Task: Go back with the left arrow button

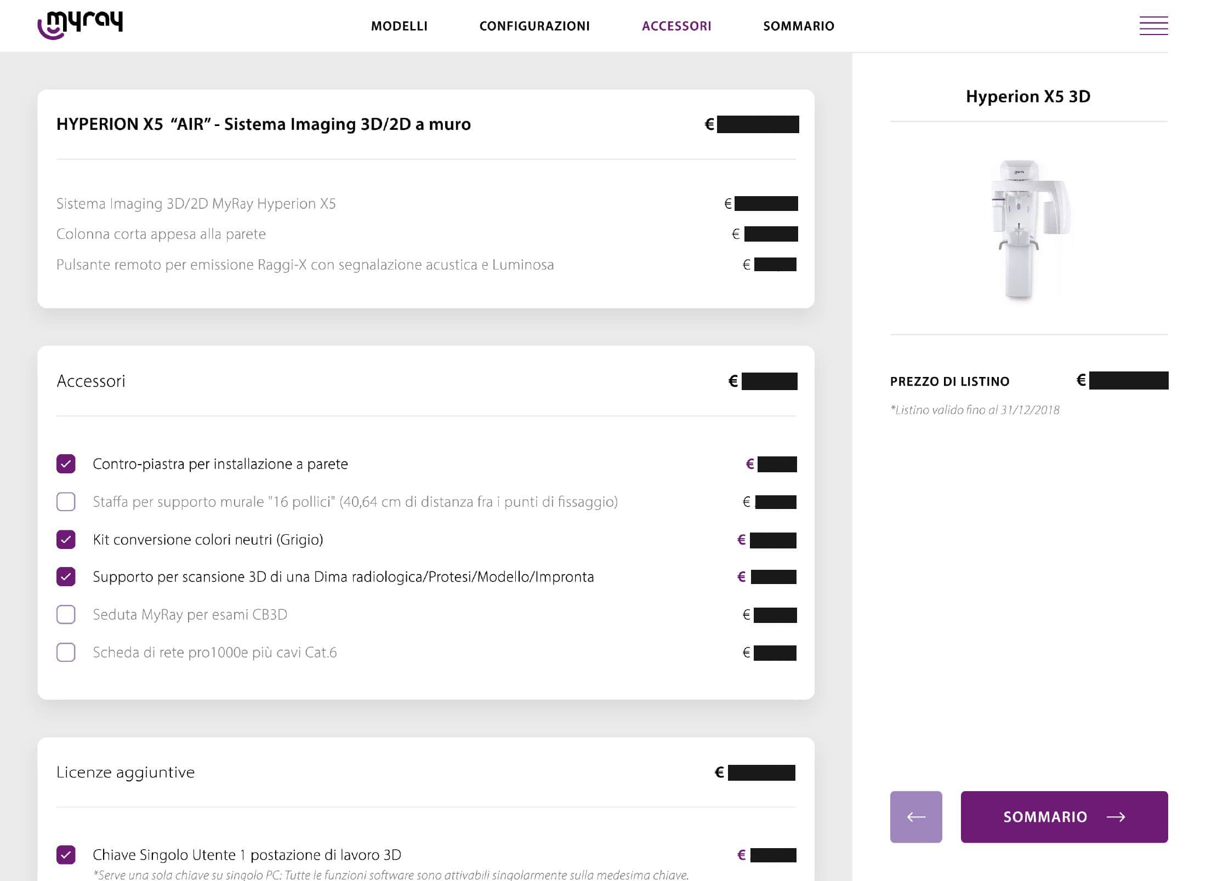Action: click(x=915, y=816)
